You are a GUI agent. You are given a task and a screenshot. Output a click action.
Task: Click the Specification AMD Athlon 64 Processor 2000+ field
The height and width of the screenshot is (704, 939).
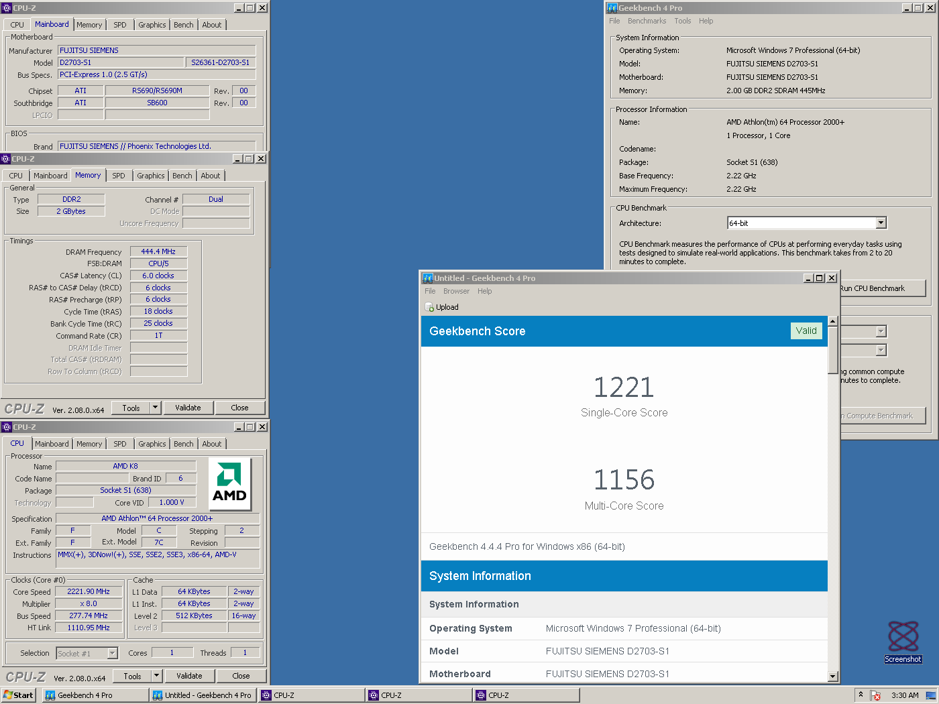point(158,518)
